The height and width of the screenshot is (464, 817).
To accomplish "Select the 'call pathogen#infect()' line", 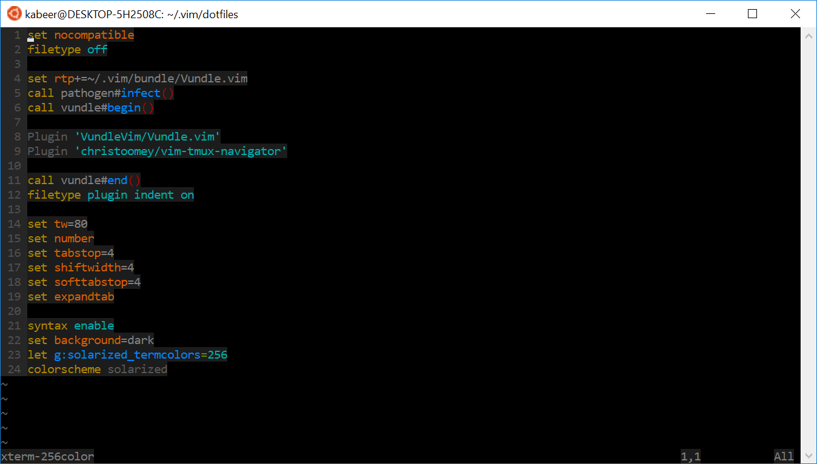I will coord(101,93).
